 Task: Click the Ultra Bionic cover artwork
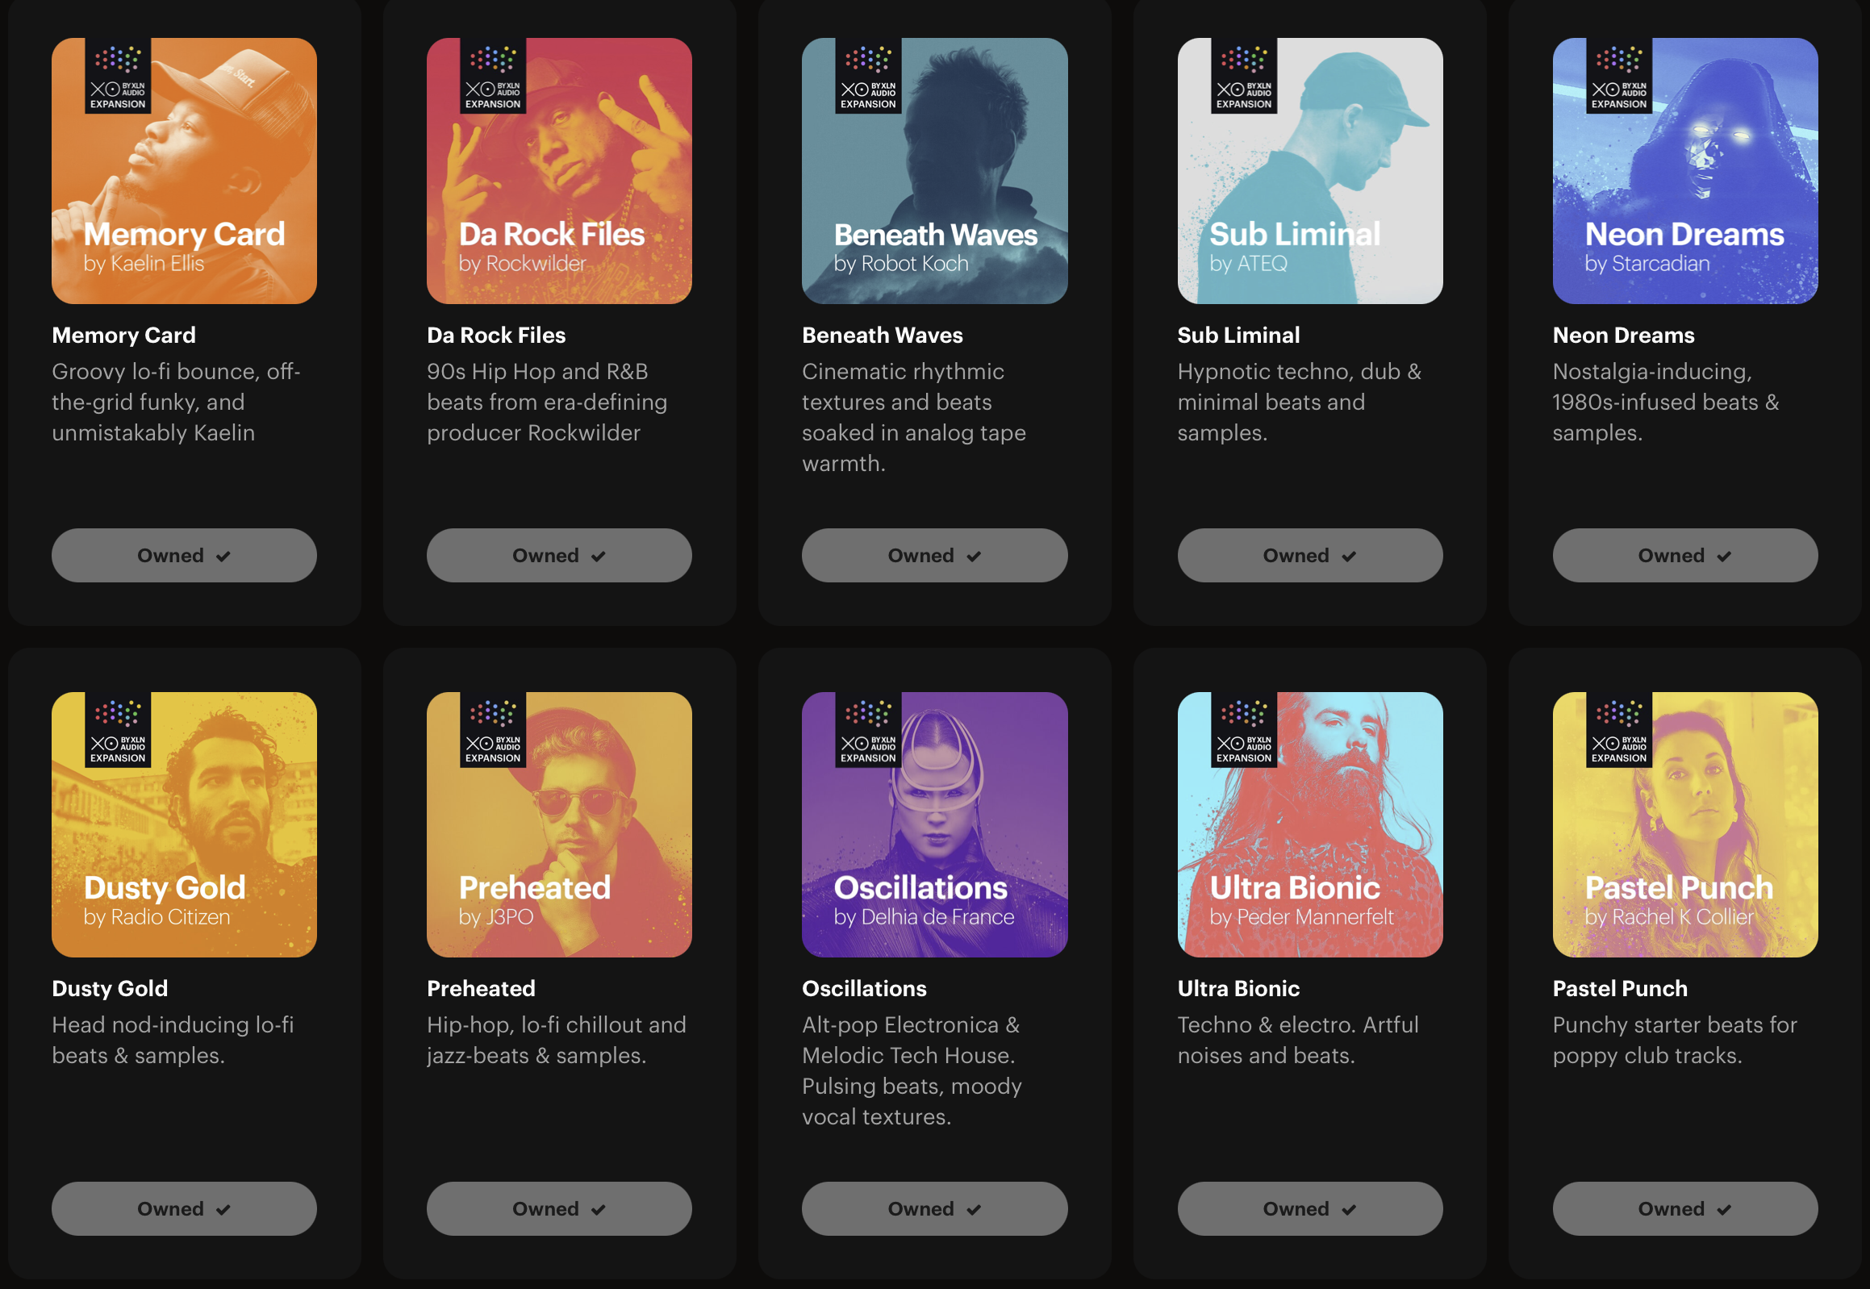click(x=1309, y=824)
